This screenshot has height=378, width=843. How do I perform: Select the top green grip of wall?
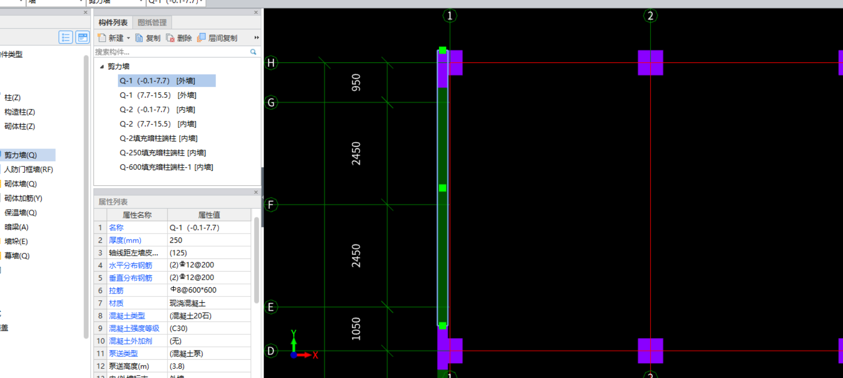(443, 50)
